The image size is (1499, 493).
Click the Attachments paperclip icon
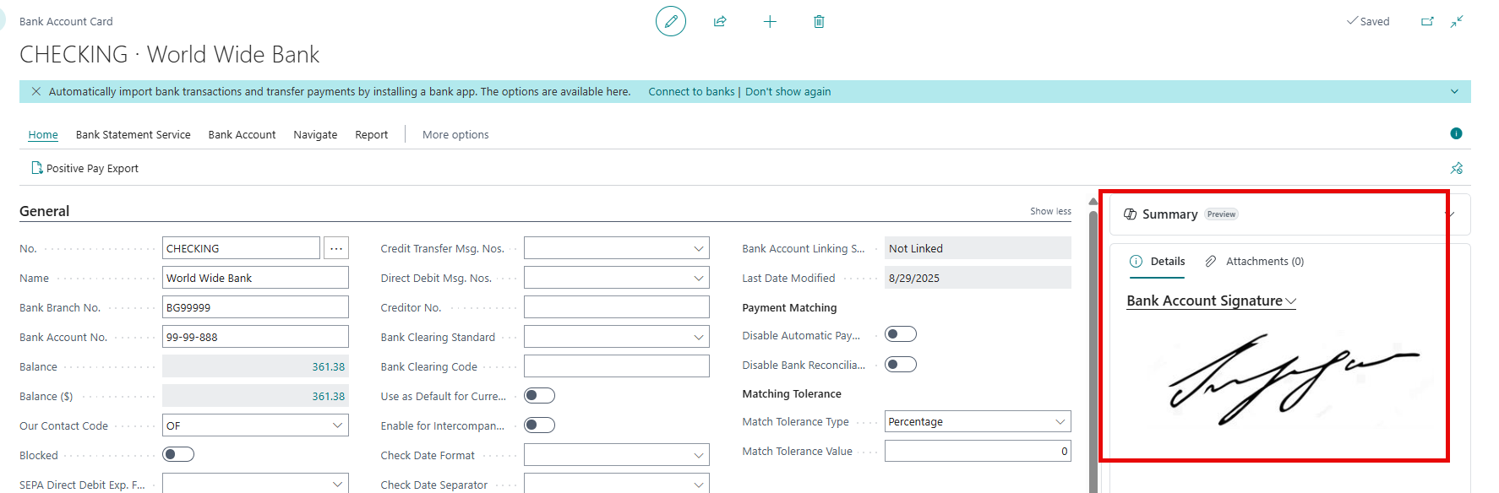click(1211, 261)
